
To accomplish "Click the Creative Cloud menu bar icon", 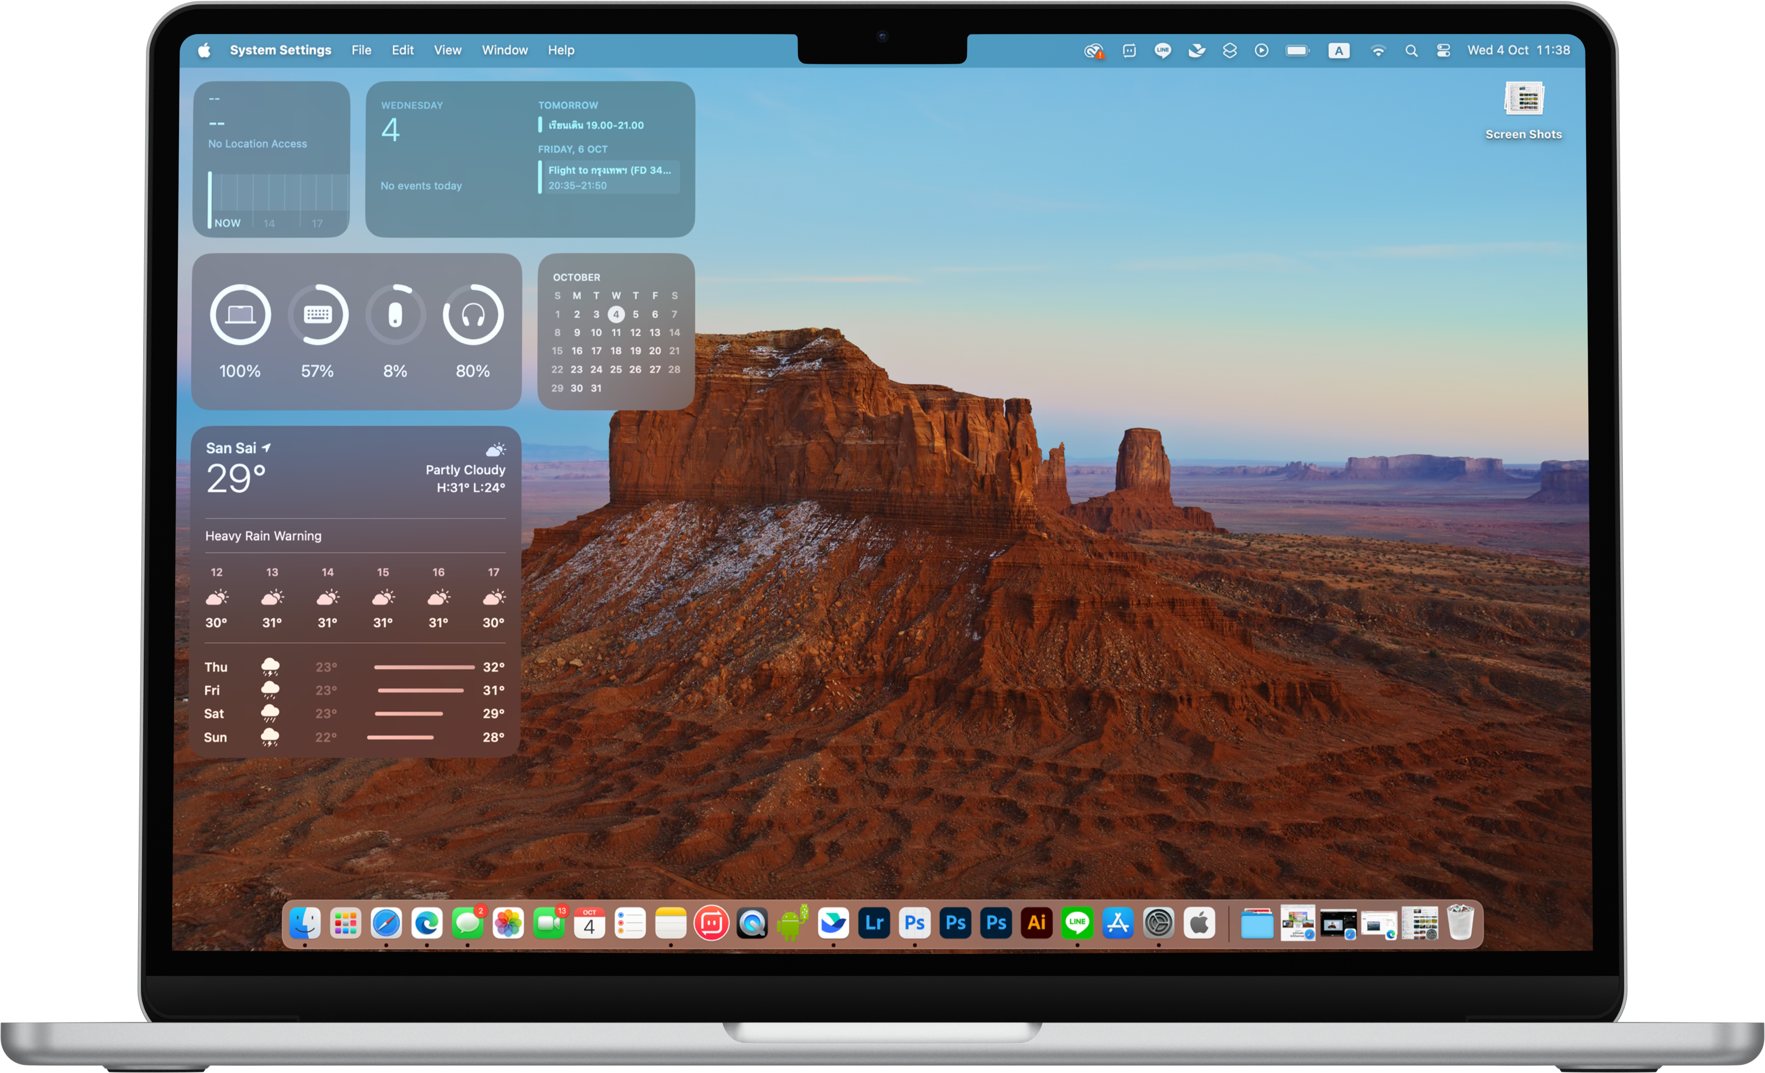I will tap(1093, 51).
